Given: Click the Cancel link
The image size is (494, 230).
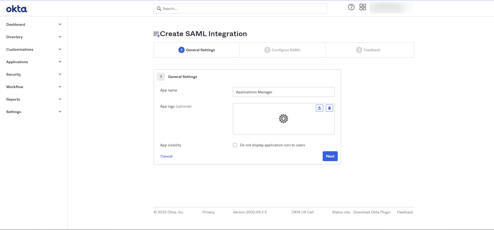Looking at the screenshot, I should click(x=166, y=156).
